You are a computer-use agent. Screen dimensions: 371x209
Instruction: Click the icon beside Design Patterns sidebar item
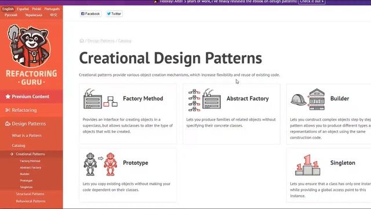point(8,124)
